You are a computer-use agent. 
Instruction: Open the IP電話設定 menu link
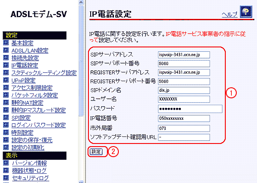tap(25, 65)
